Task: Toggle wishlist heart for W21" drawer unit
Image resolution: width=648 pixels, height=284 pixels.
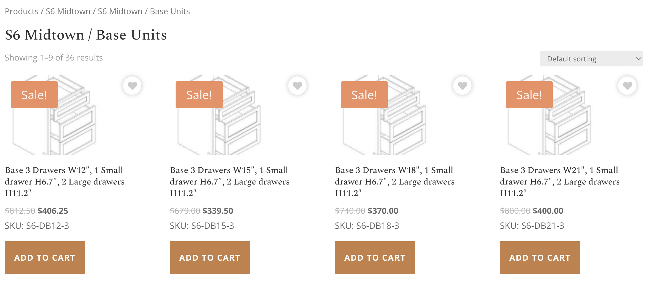Action: click(x=627, y=86)
